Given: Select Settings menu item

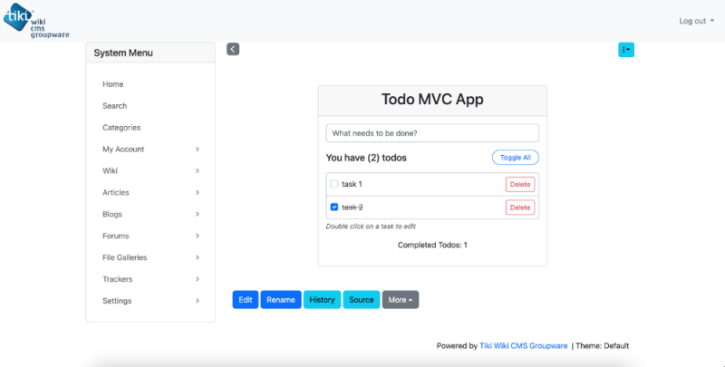Looking at the screenshot, I should click(x=117, y=301).
